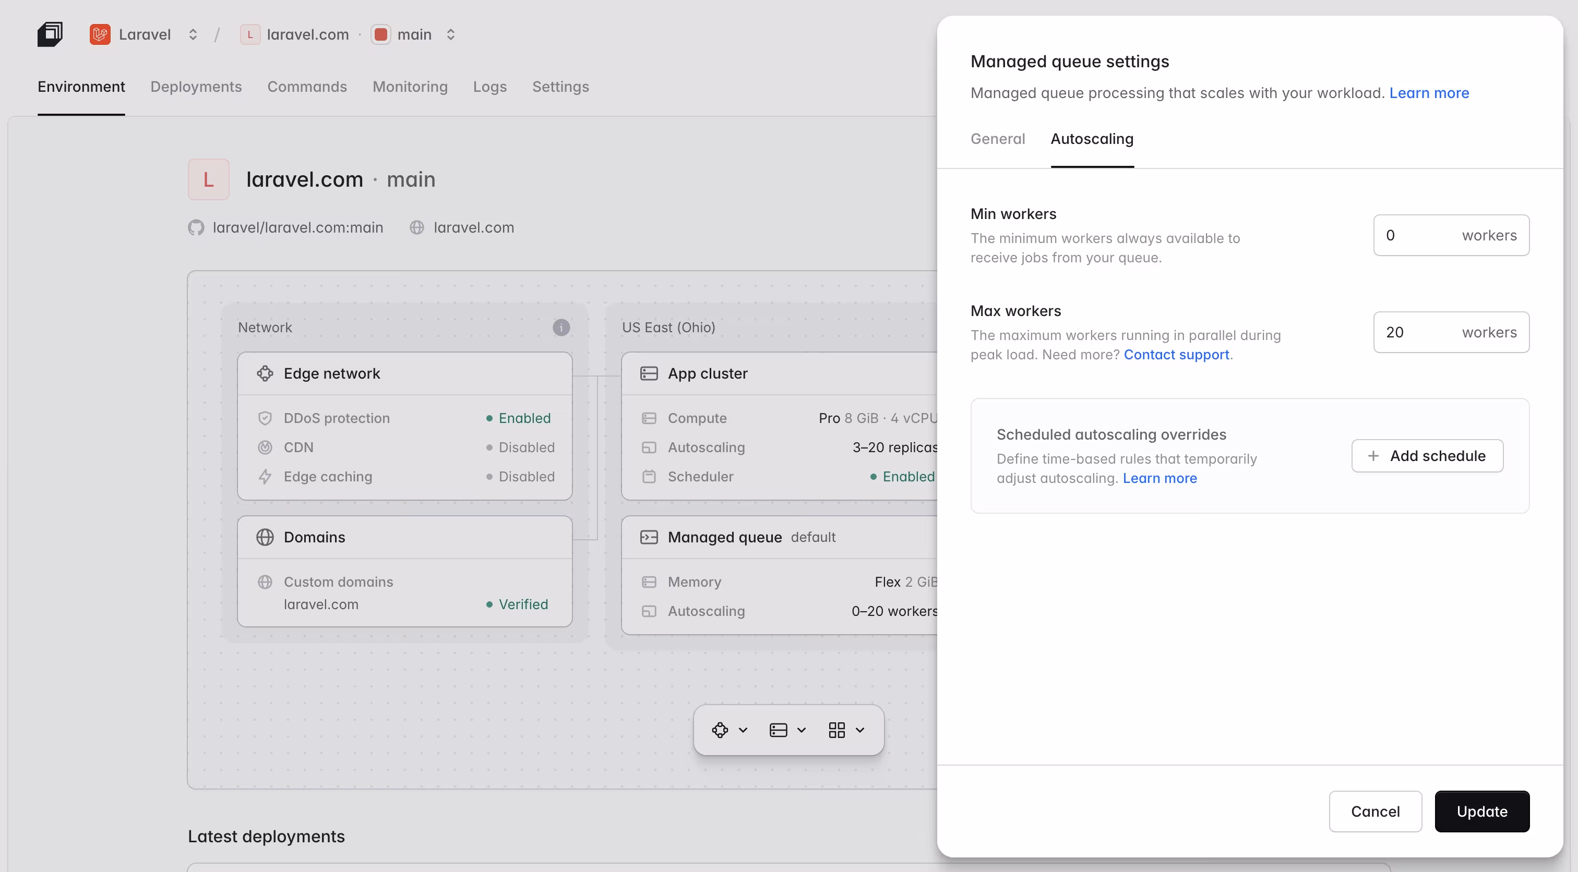Image resolution: width=1578 pixels, height=872 pixels.
Task: Click the App cluster server icon
Action: (649, 373)
